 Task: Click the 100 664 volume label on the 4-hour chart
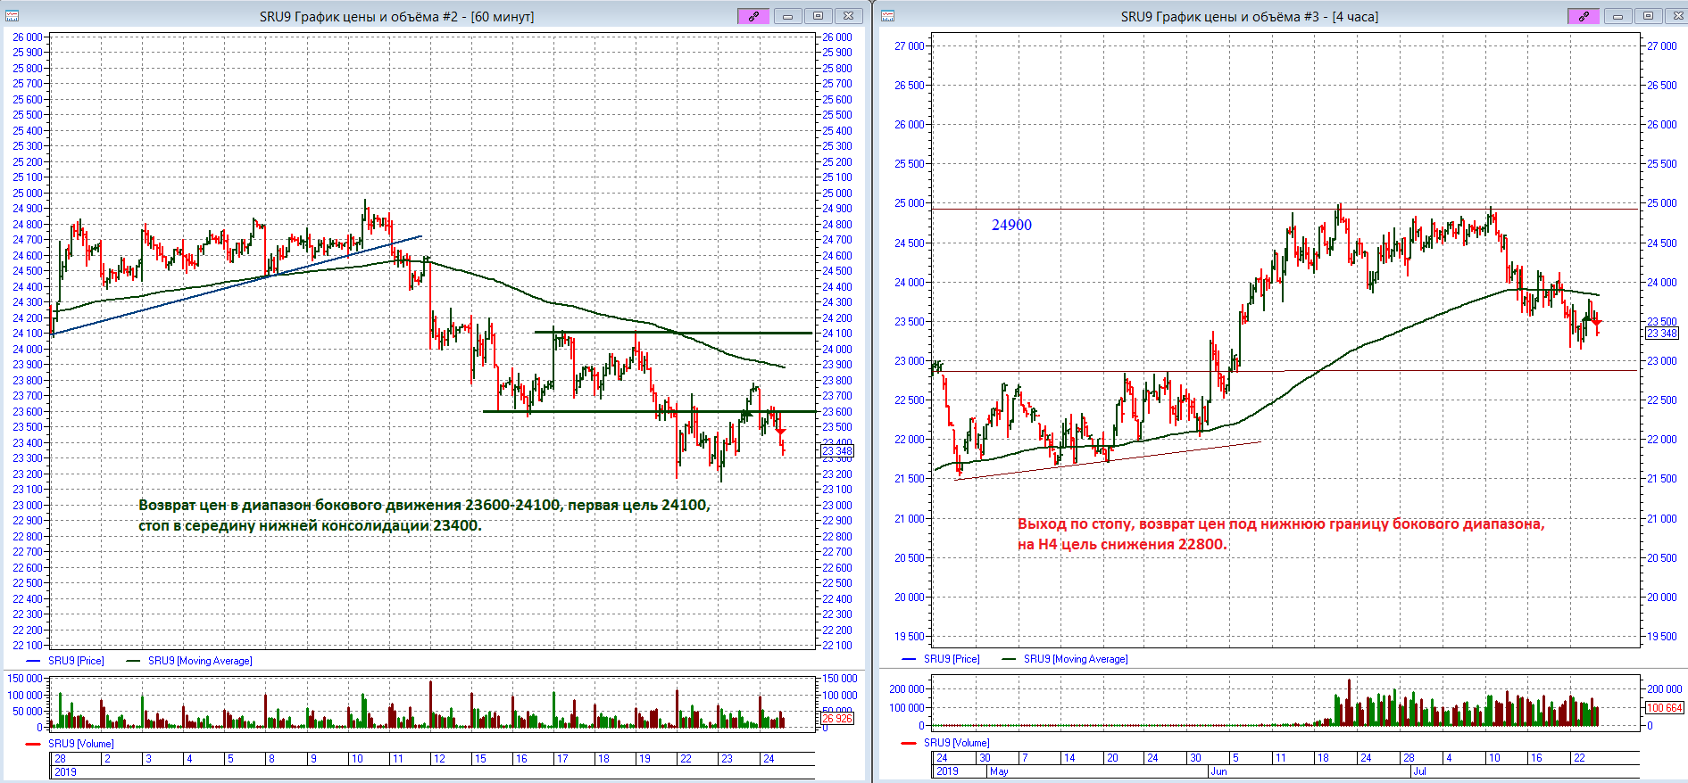(1664, 708)
